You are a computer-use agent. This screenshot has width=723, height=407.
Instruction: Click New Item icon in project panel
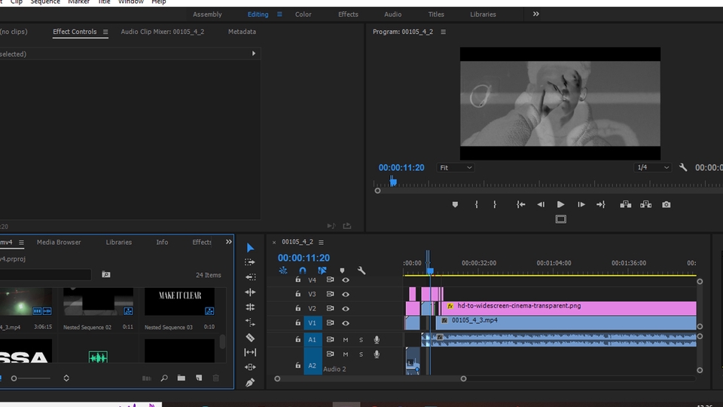(x=199, y=378)
